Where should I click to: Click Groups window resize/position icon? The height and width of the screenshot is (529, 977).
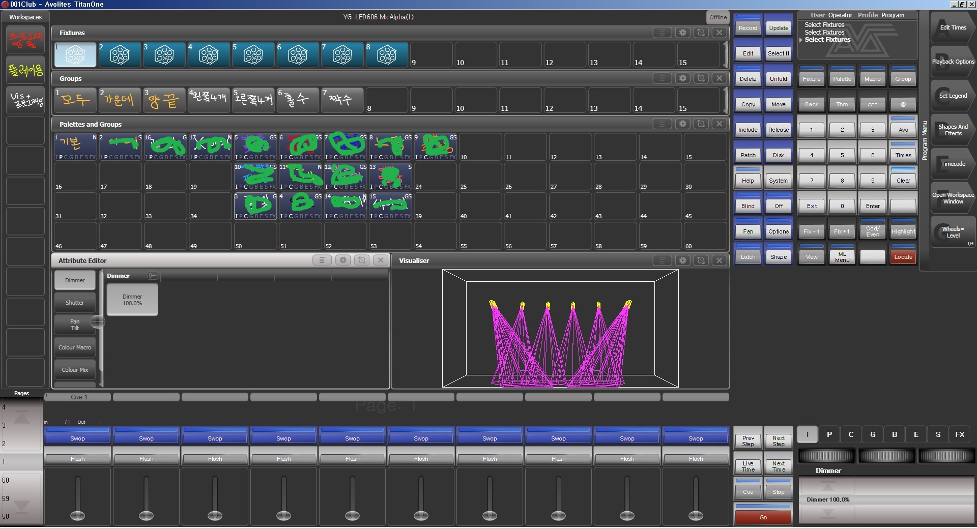pos(701,78)
